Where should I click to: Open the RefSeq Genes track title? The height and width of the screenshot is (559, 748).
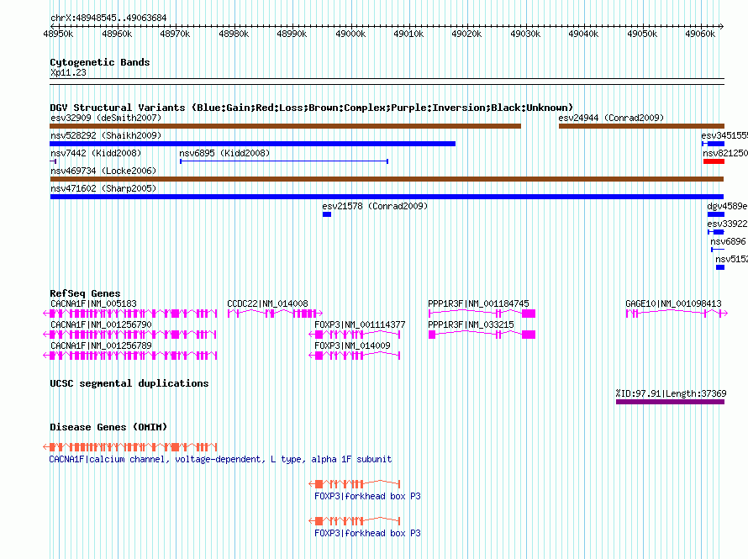pos(85,293)
